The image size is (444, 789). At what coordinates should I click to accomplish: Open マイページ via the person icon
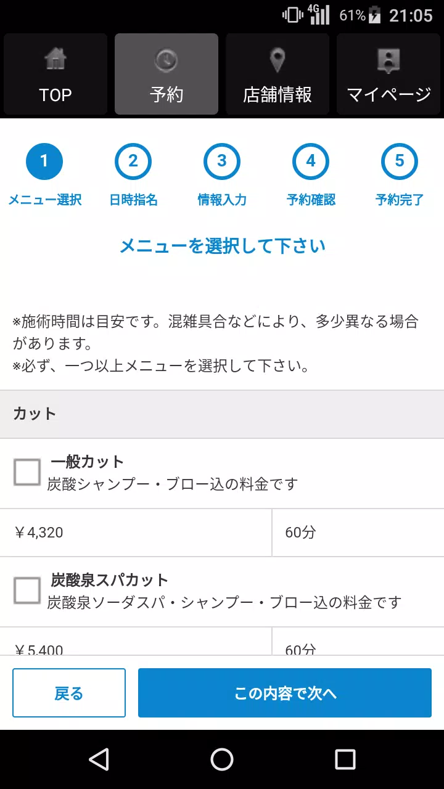coord(388,60)
